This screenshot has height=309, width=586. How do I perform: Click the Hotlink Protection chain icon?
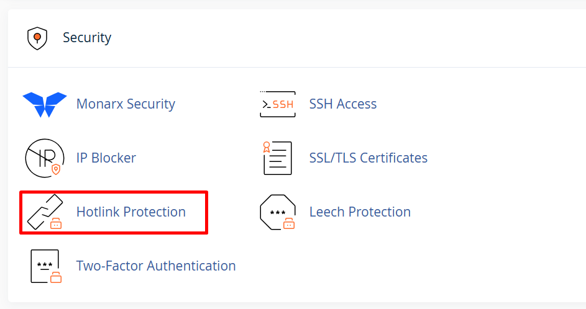45,212
